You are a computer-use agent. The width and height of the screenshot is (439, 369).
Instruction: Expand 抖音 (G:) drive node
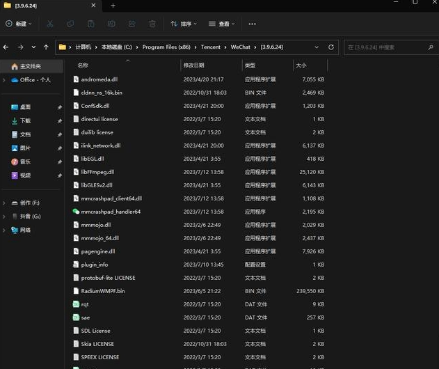coord(4,217)
